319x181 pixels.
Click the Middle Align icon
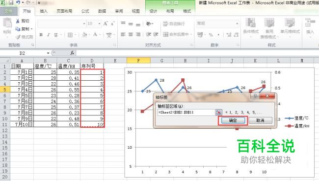click(x=131, y=24)
